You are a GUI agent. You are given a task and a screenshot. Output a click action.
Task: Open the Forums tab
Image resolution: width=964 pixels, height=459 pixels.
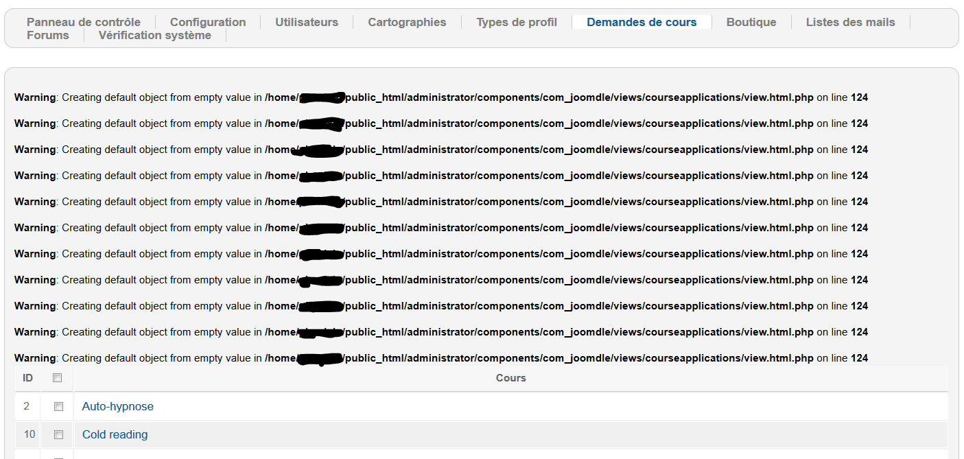[48, 35]
